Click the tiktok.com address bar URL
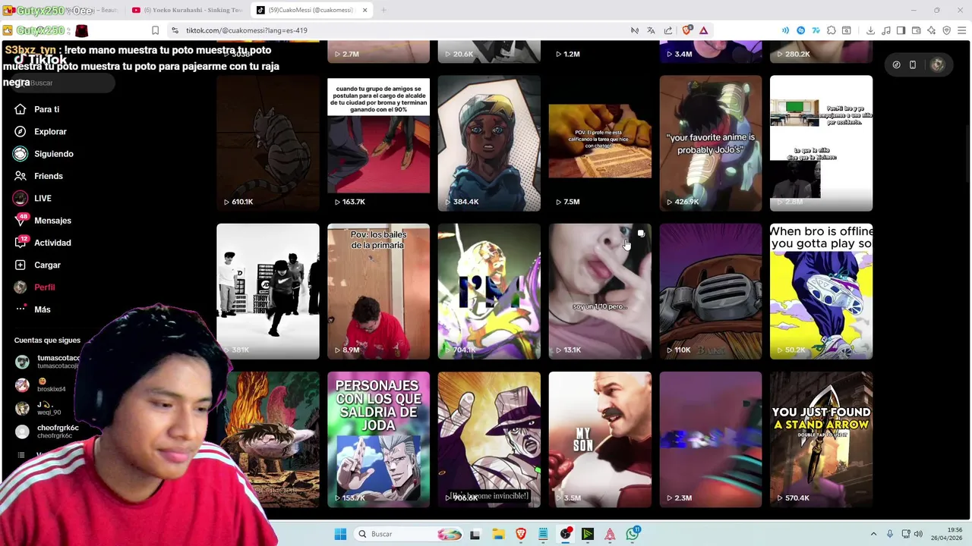Image resolution: width=972 pixels, height=546 pixels. click(x=246, y=30)
